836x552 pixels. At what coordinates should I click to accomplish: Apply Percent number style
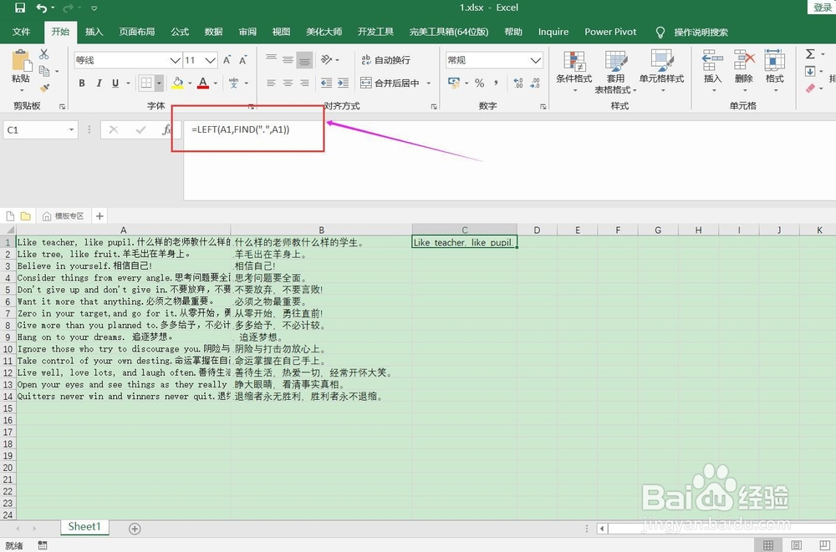point(480,83)
